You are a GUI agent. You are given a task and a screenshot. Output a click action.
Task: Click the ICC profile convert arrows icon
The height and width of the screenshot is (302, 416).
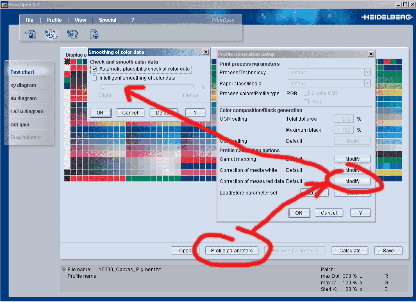pyautogui.click(x=51, y=34)
